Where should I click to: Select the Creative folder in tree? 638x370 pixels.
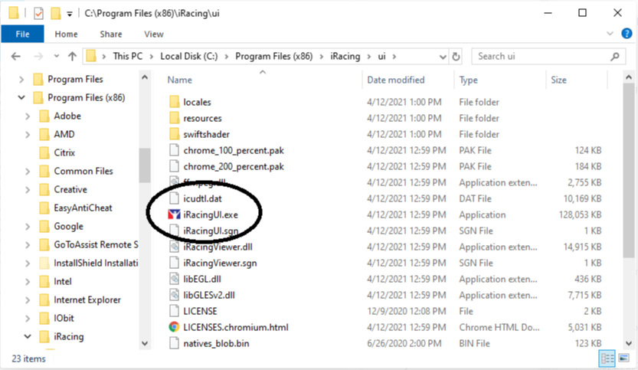[70, 190]
